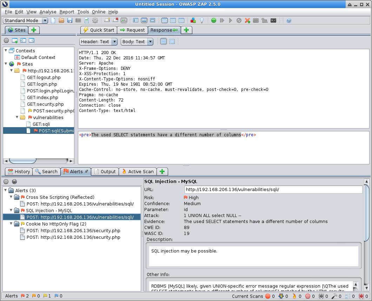Select first security.php cookie alert entry

coord(73,230)
